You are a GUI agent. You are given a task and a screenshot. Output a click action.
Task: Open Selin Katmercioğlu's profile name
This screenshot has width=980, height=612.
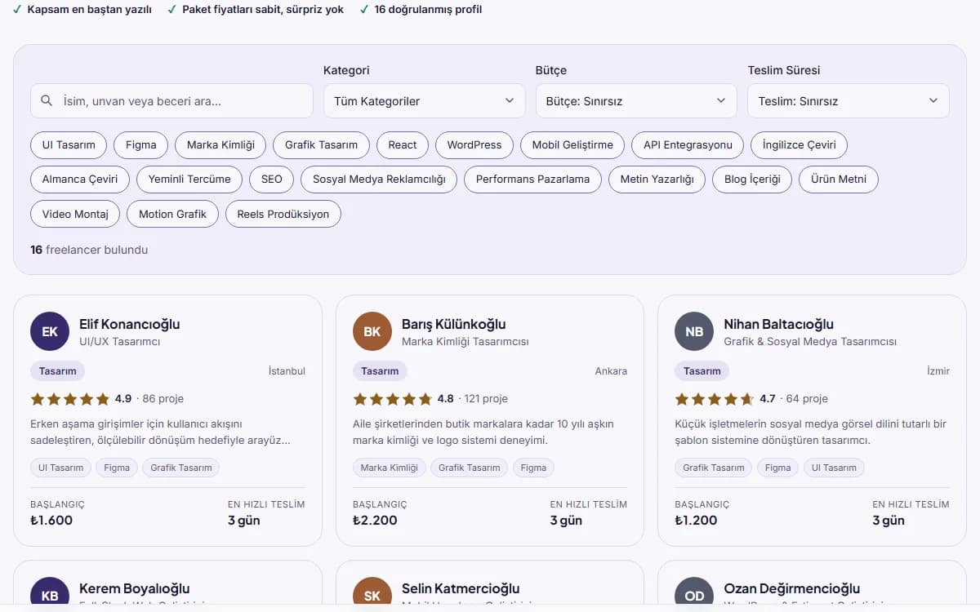click(x=461, y=588)
